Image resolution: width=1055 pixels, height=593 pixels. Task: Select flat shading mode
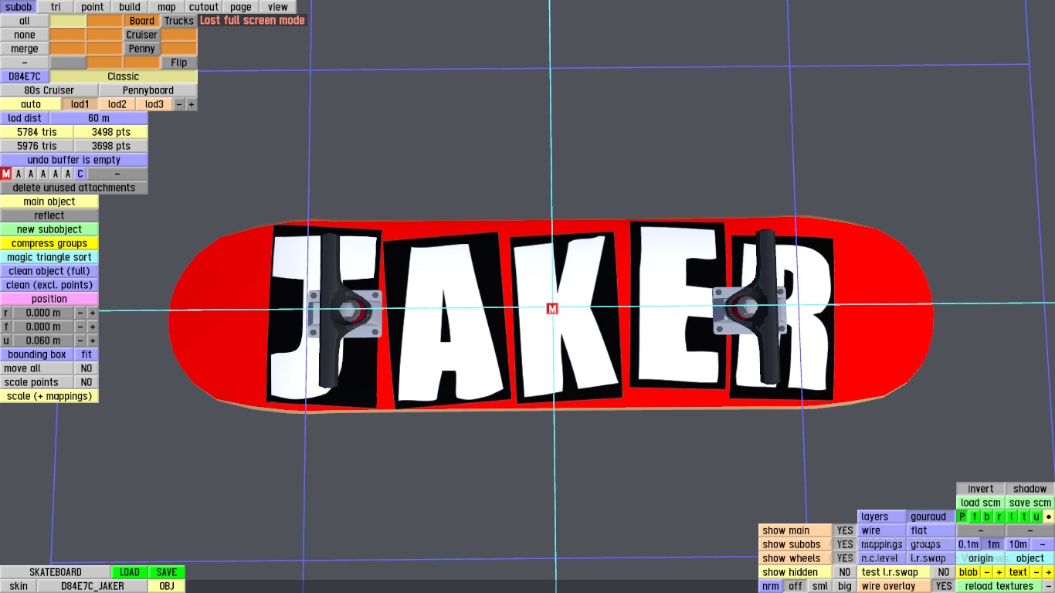click(931, 530)
